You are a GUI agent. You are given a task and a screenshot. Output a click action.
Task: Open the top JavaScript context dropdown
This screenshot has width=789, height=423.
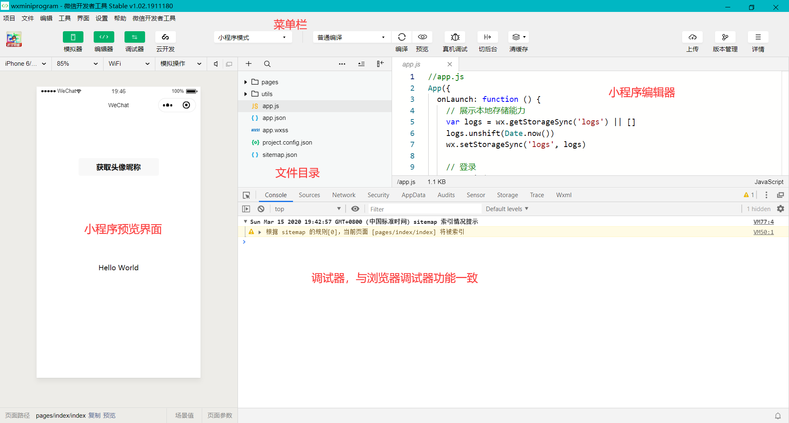click(307, 209)
